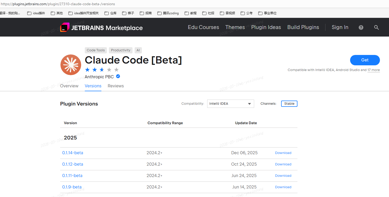Screen dimensions: 389x197
Task: Click the JetBrains Marketplace logo
Action: coord(101,27)
